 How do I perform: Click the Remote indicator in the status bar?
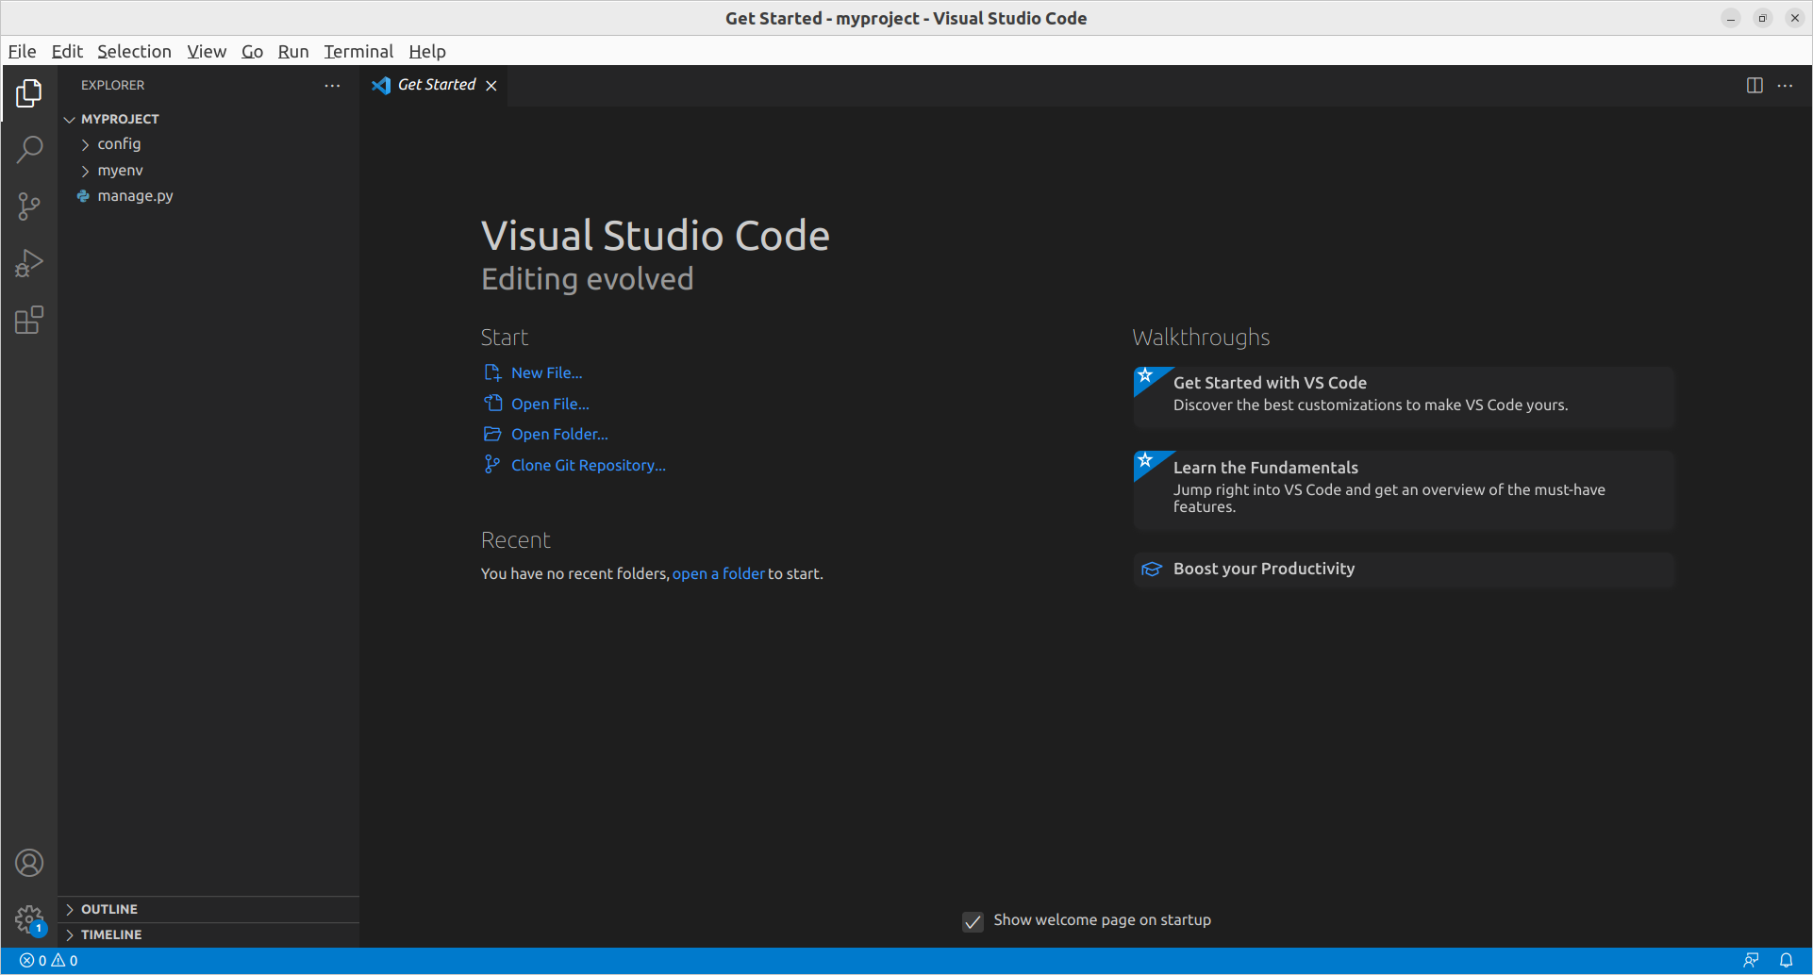tap(1752, 959)
